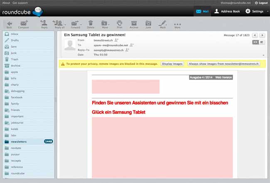Screen dimensions: 270x183
Task: Open the More actions menu
Action: (x=177, y=25)
